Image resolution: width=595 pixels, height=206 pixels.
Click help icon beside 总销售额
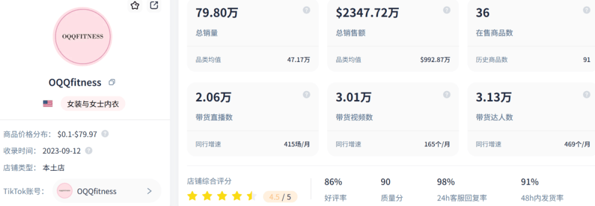coord(447,10)
